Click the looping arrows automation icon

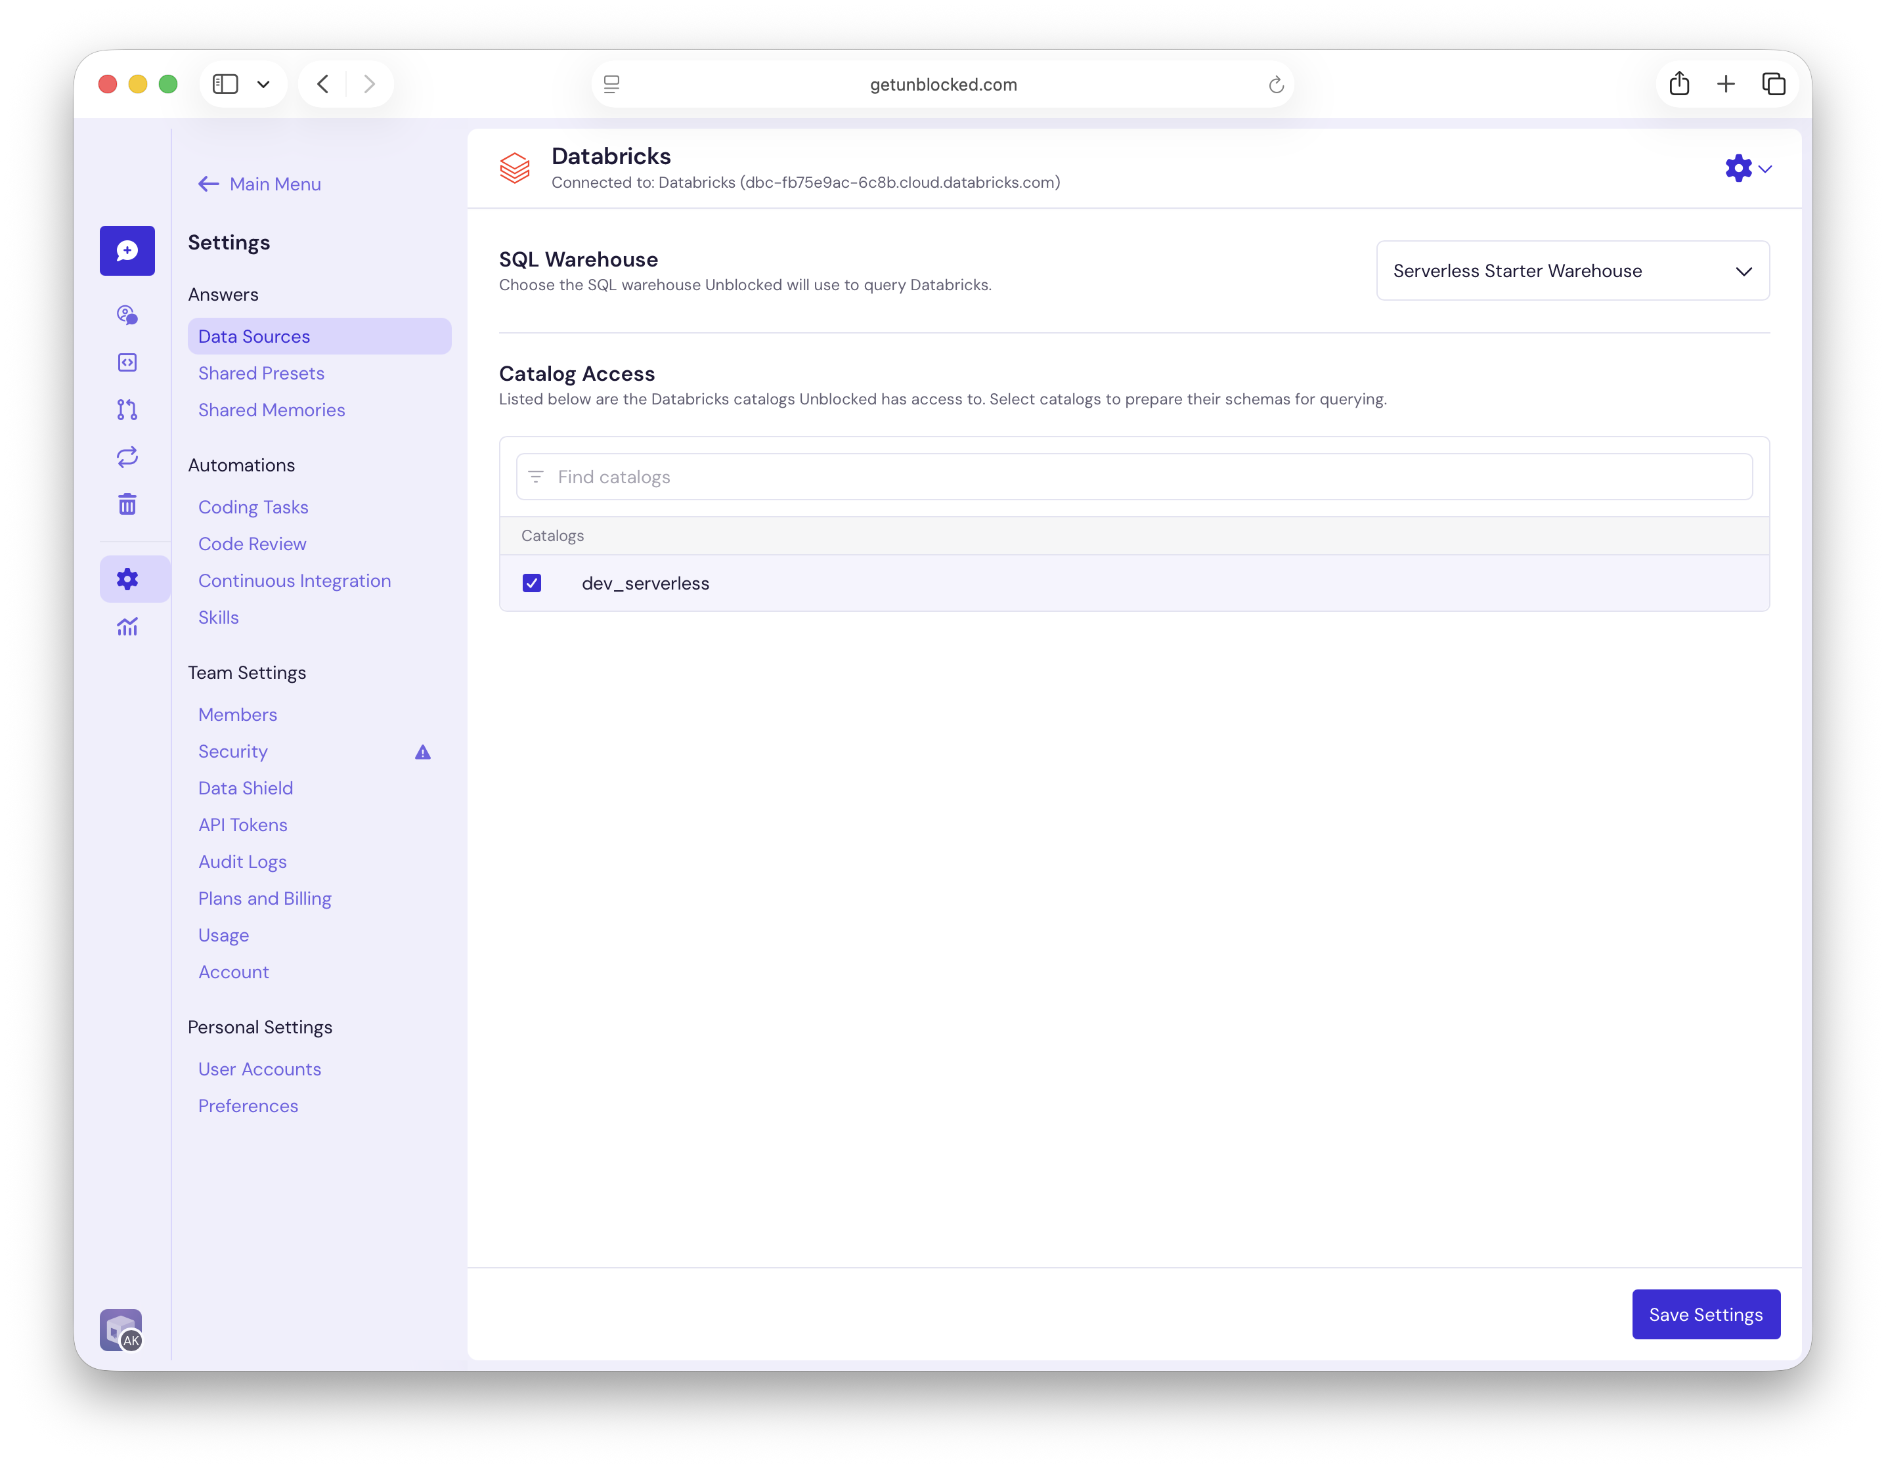(x=127, y=457)
